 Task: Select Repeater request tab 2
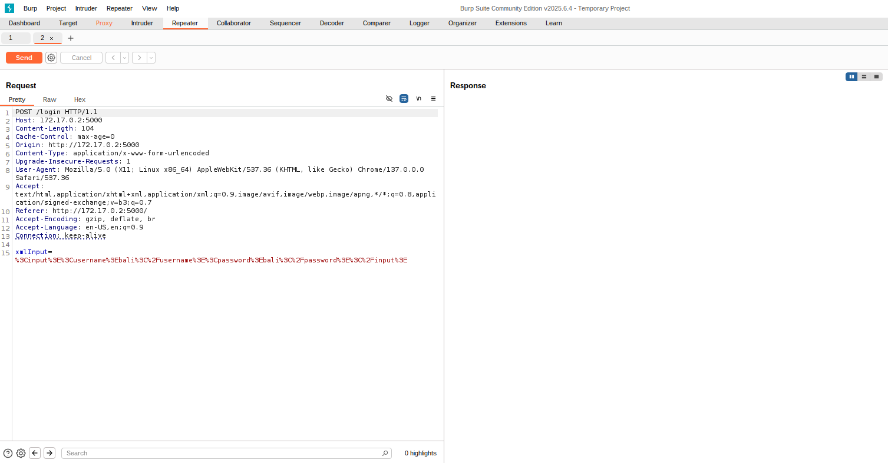[x=42, y=38]
